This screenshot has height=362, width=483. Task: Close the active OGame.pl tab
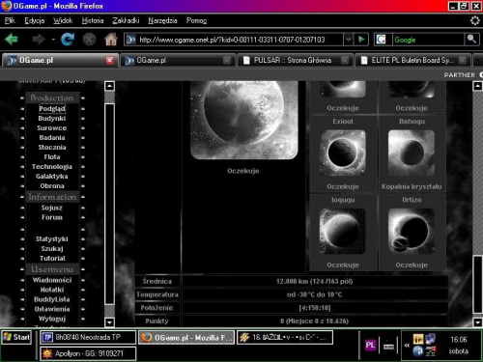tap(110, 60)
